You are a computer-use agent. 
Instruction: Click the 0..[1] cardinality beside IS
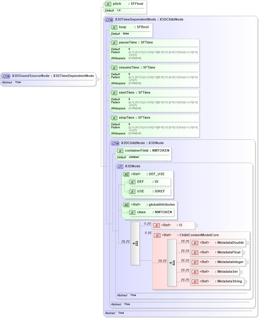[147, 223]
